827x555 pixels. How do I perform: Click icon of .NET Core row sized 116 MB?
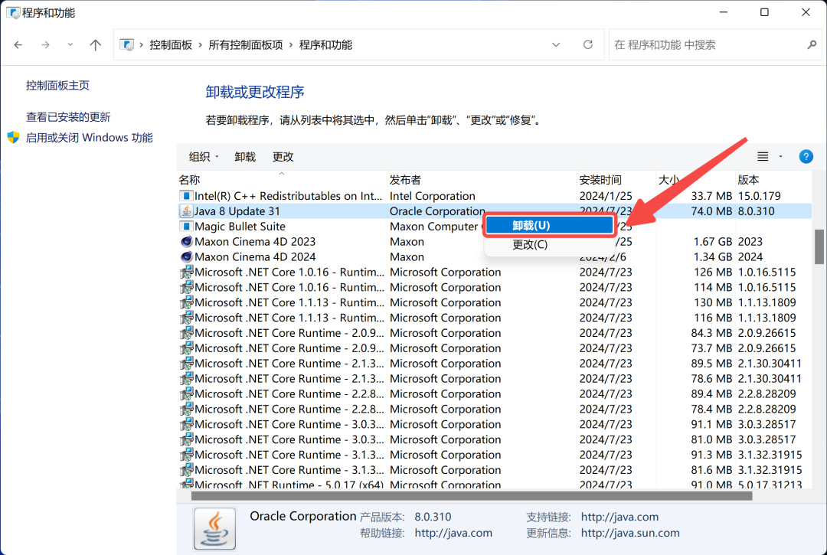[x=186, y=318]
